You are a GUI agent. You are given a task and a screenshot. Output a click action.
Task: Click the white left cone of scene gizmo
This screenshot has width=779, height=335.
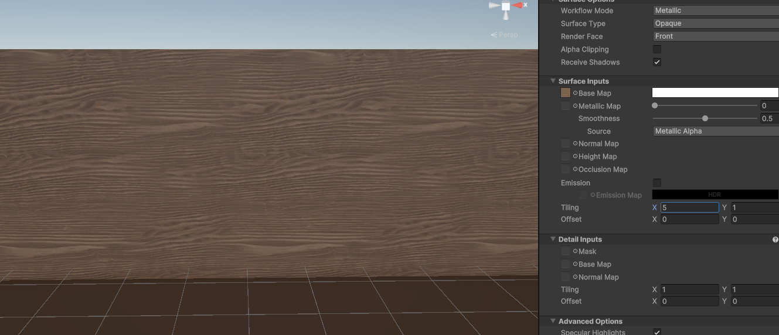pyautogui.click(x=494, y=6)
